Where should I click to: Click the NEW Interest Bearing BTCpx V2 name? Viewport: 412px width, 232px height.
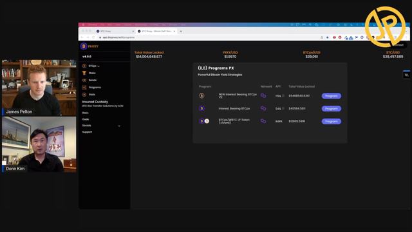coord(238,95)
